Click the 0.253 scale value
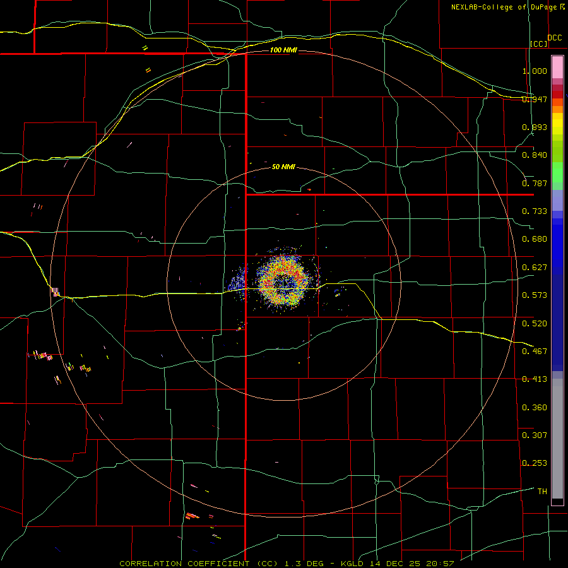The height and width of the screenshot is (568, 568). point(535,463)
